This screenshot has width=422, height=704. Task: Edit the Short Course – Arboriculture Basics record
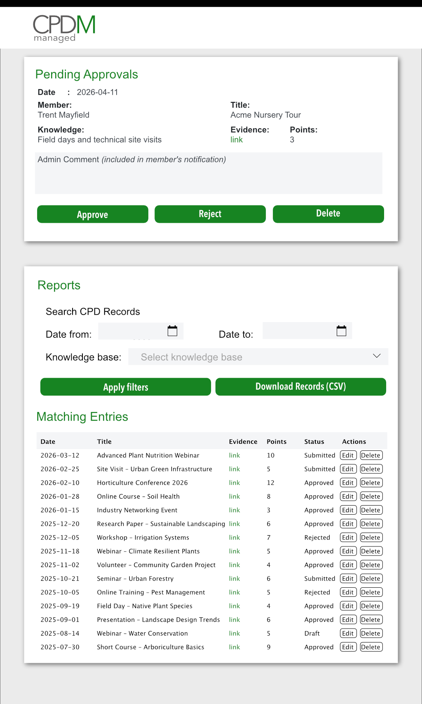point(348,647)
